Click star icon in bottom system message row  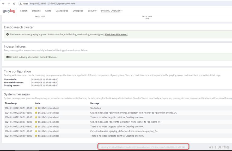coord(36,136)
